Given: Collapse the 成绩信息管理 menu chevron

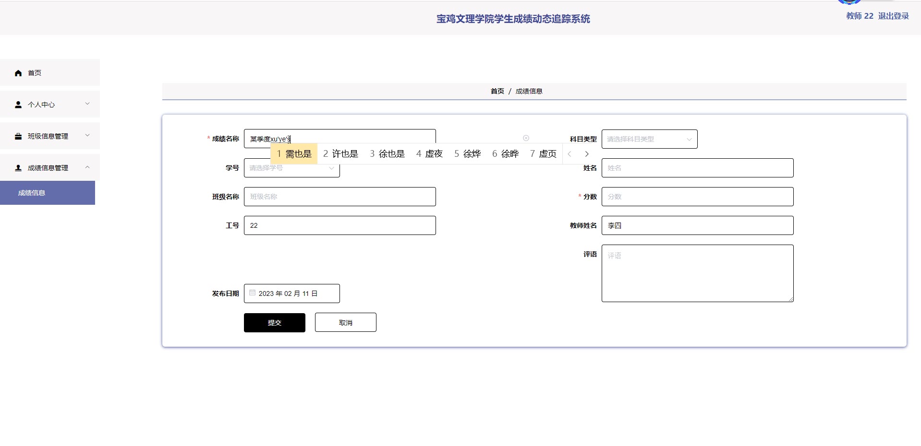Looking at the screenshot, I should tap(87, 167).
